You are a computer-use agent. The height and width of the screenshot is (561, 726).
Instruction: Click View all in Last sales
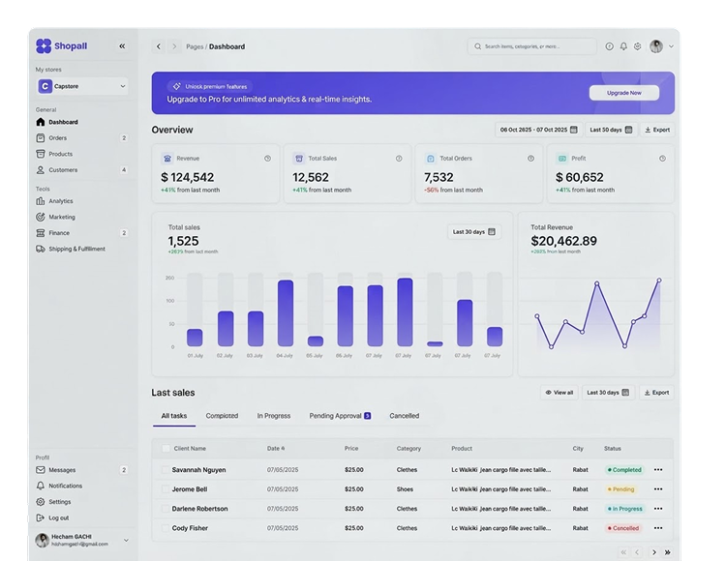pos(560,392)
